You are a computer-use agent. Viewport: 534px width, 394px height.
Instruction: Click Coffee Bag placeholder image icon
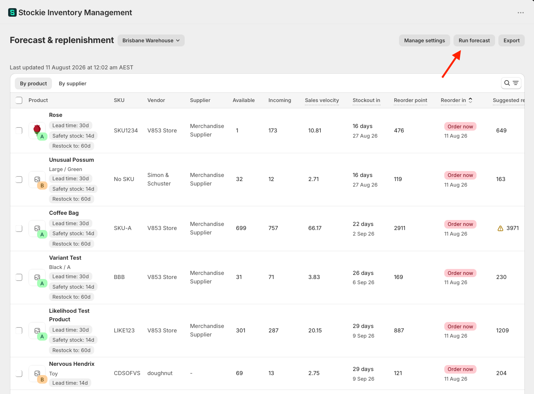[37, 228]
